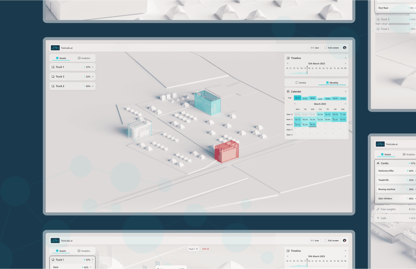416x269 pixels.
Task: Go to the previous day in the Truck 1 filter window's timeline
Action: pos(288,256)
